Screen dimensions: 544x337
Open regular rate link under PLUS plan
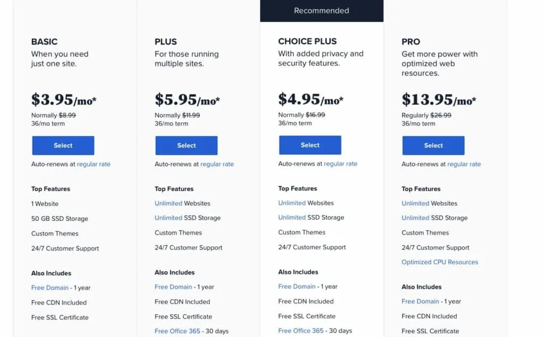[217, 164]
